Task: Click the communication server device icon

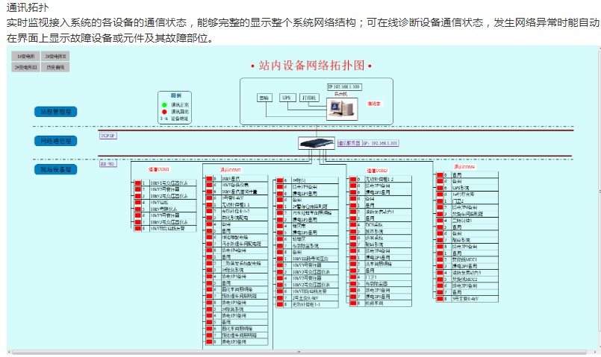Action: click(x=317, y=143)
